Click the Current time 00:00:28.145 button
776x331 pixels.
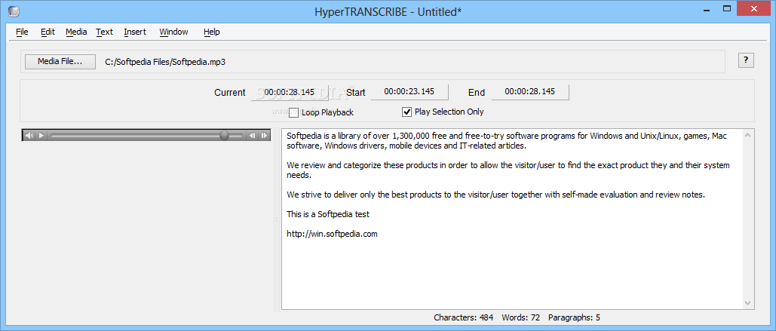coord(290,92)
